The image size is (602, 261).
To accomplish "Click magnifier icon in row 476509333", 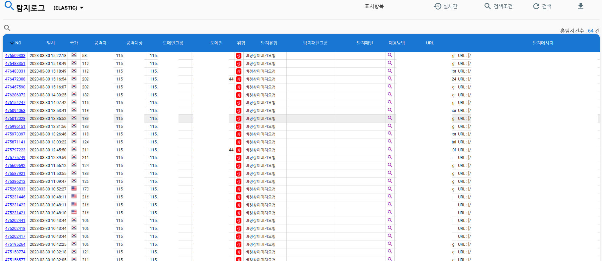I will [390, 55].
